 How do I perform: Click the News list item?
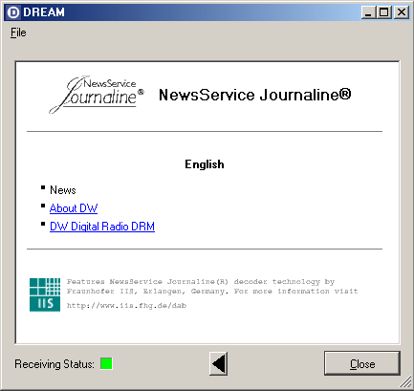pyautogui.click(x=63, y=190)
